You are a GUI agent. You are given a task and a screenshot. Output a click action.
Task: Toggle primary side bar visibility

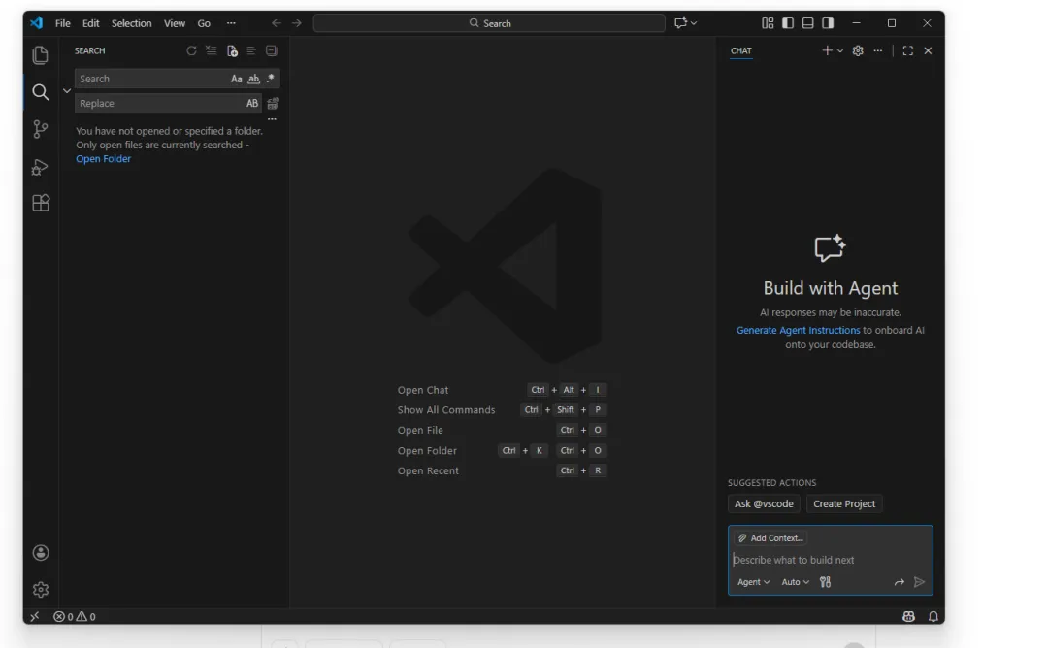787,23
